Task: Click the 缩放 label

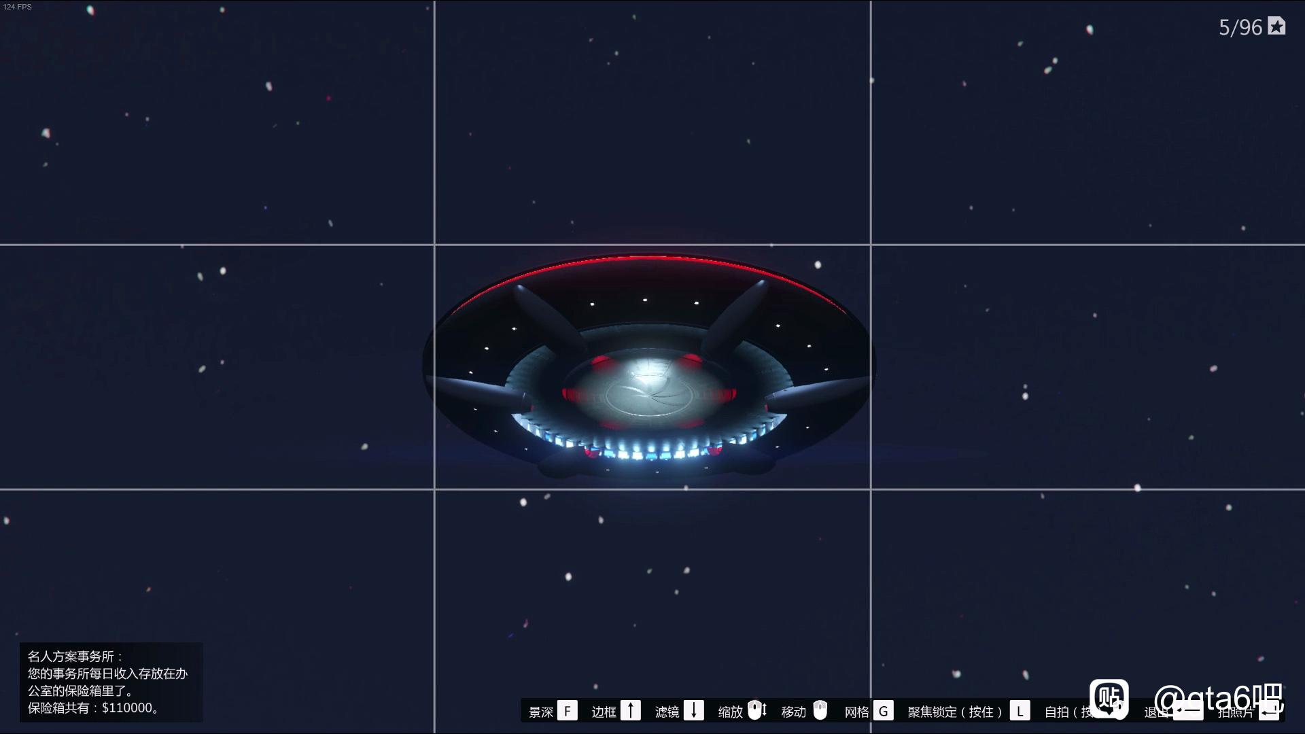Action: 730,712
